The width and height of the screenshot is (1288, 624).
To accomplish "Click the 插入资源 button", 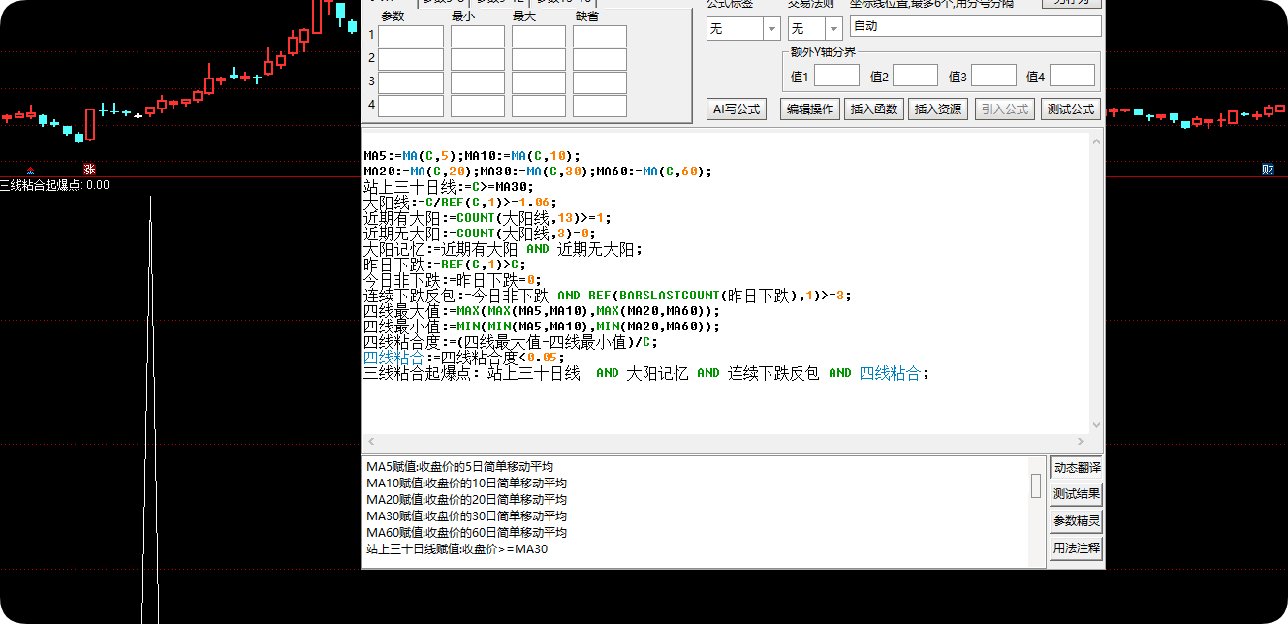I will (x=938, y=109).
